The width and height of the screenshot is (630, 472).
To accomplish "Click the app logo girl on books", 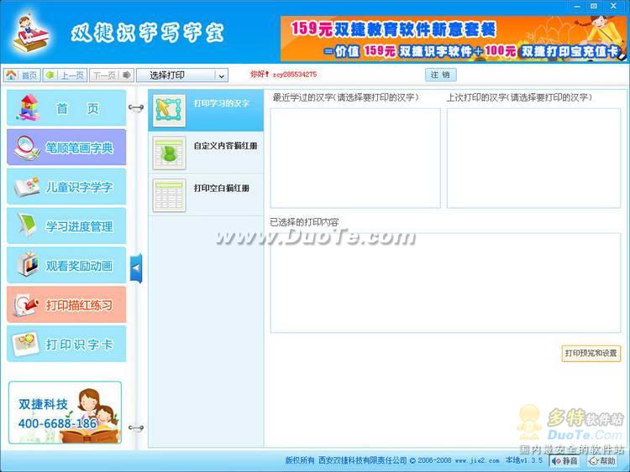I will coord(30,34).
